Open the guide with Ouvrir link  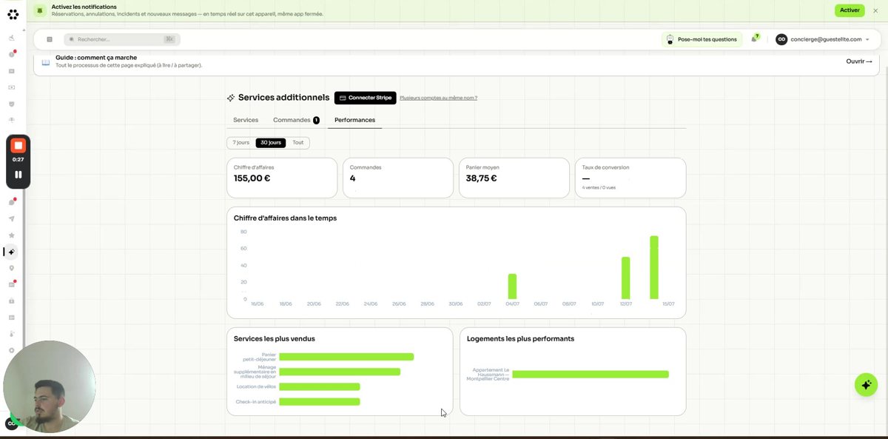pos(859,61)
